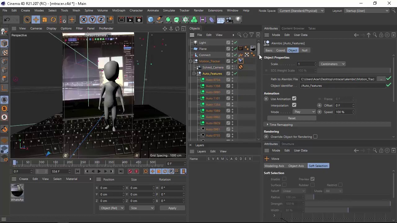Image resolution: width=397 pixels, height=223 pixels.
Task: Select the Move tool in the toolbar
Action: pyautogui.click(x=36, y=20)
